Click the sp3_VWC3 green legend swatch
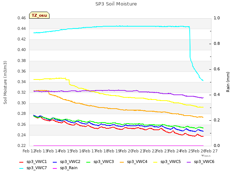The width and height of the screenshot is (233, 175). 88,162
